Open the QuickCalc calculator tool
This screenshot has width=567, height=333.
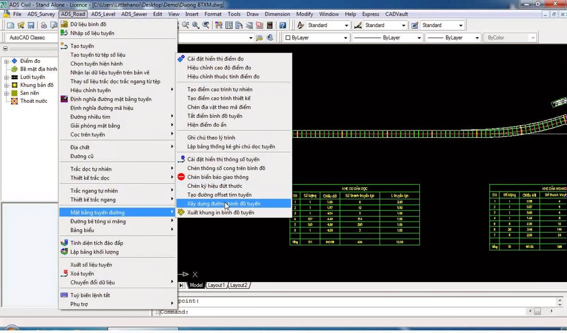(x=270, y=25)
